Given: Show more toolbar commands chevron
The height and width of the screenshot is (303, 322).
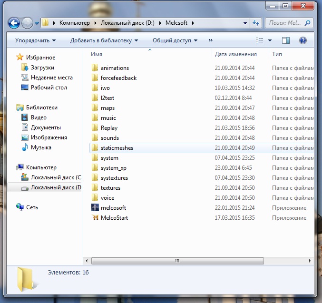Looking at the screenshot, I should (x=211, y=40).
